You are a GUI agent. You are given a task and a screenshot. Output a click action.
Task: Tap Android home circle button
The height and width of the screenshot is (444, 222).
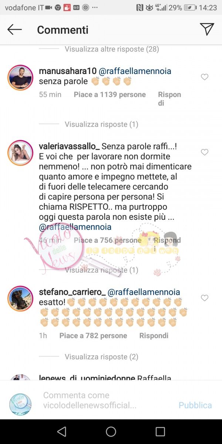tap(111, 431)
